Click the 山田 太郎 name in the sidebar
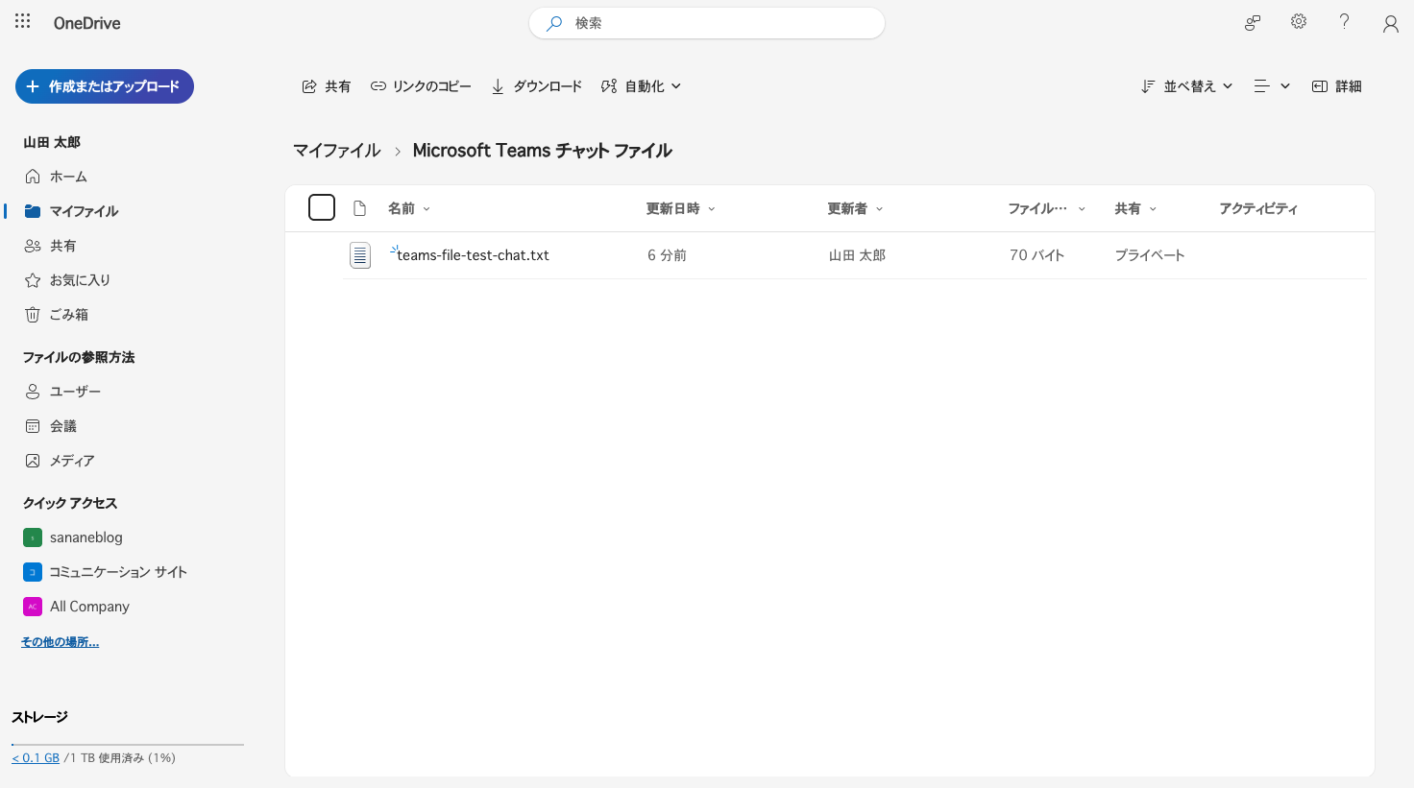 click(x=52, y=142)
